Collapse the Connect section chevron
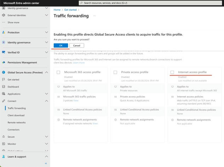224x167 pixels. tap(46, 101)
